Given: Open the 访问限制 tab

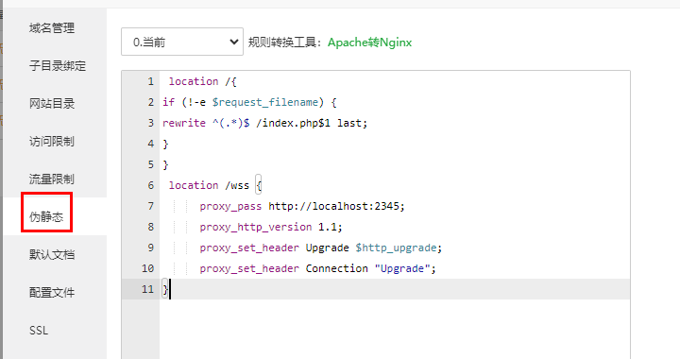Looking at the screenshot, I should tap(52, 142).
